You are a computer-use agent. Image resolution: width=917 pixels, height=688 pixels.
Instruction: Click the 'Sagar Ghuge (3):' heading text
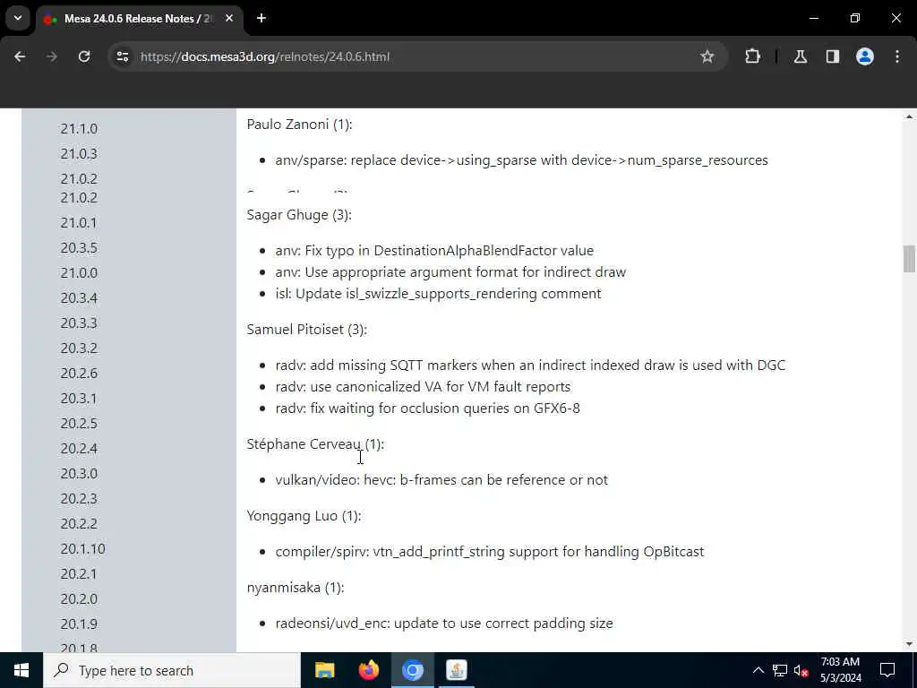299,215
